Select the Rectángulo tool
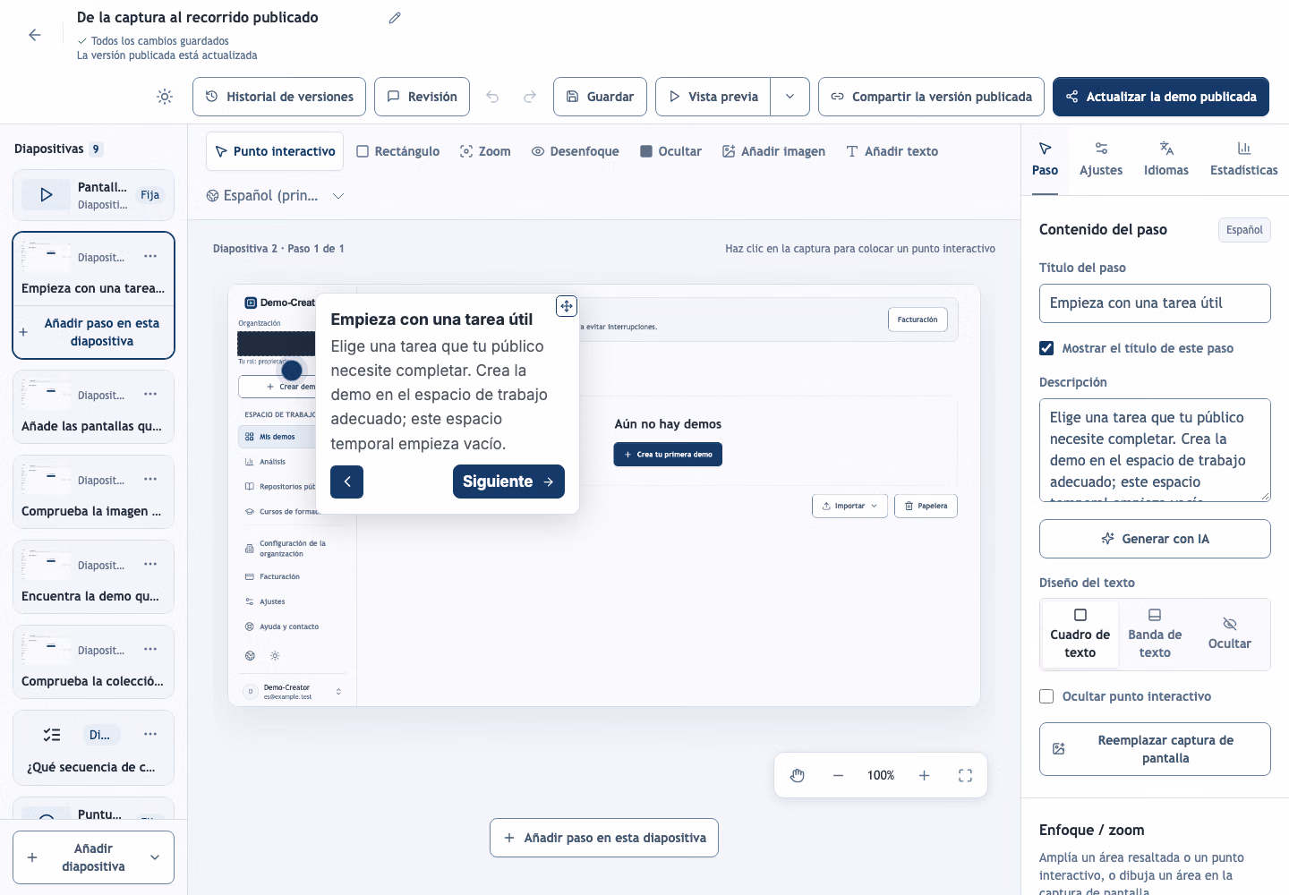The height and width of the screenshot is (895, 1289). [398, 151]
